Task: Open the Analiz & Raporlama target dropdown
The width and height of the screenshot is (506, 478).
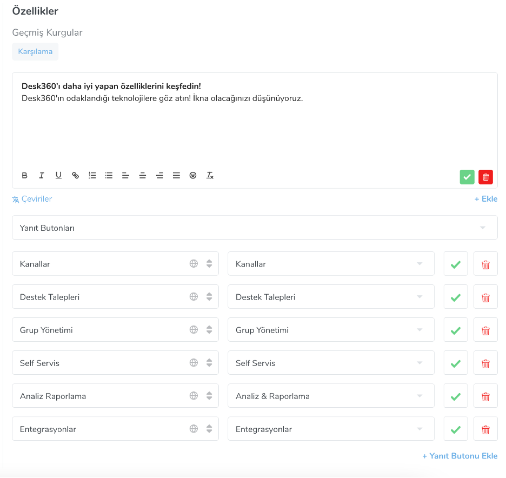Action: click(331, 396)
